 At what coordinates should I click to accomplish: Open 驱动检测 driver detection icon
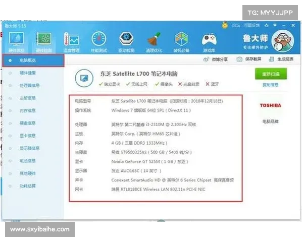pos(126,41)
